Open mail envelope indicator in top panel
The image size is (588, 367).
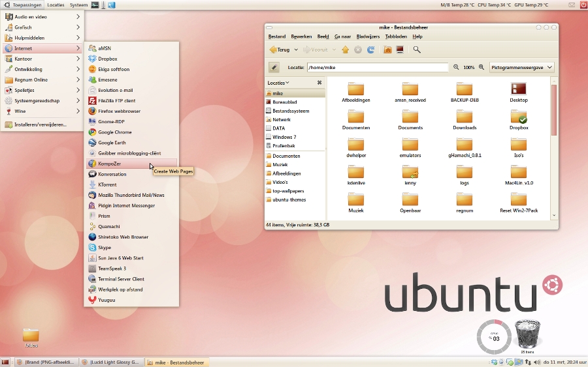point(572,5)
